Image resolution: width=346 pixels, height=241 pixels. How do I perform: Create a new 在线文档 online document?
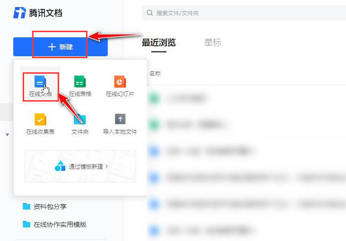click(x=40, y=86)
